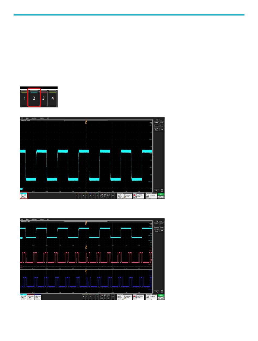
Task: Click Add New Ref in single-waveform screenshot
Action: tap(105, 196)
